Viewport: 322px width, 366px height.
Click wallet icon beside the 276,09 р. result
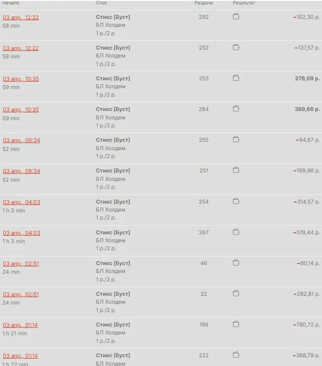236,78
